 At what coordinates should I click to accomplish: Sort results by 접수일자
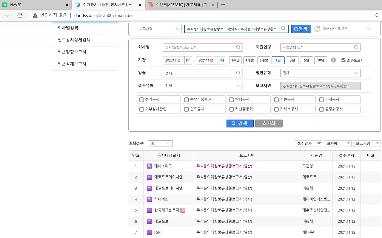pyautogui.click(x=308, y=144)
